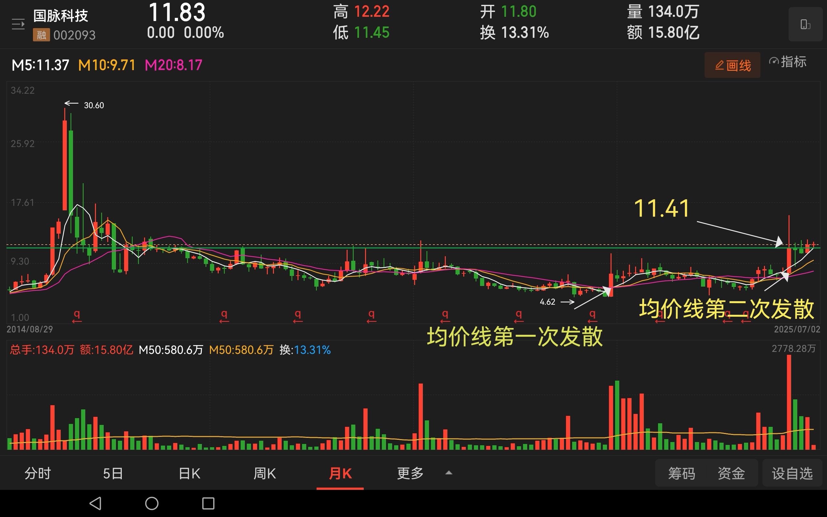Viewport: 827px width, 517px height.
Task: Switch to the 分时 tab
Action: pos(37,474)
